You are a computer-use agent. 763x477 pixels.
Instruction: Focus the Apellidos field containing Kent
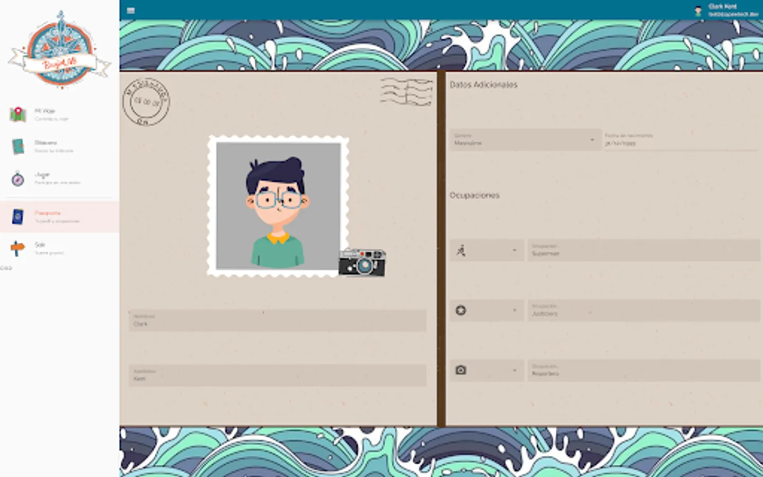(x=278, y=375)
